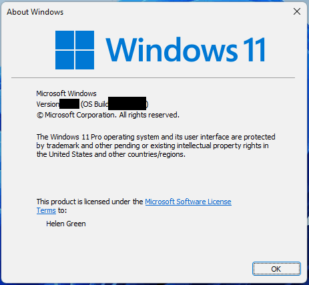Viewport: 309px width, 285px height.
Task: Click the OS Build label text
Action: pyautogui.click(x=95, y=104)
